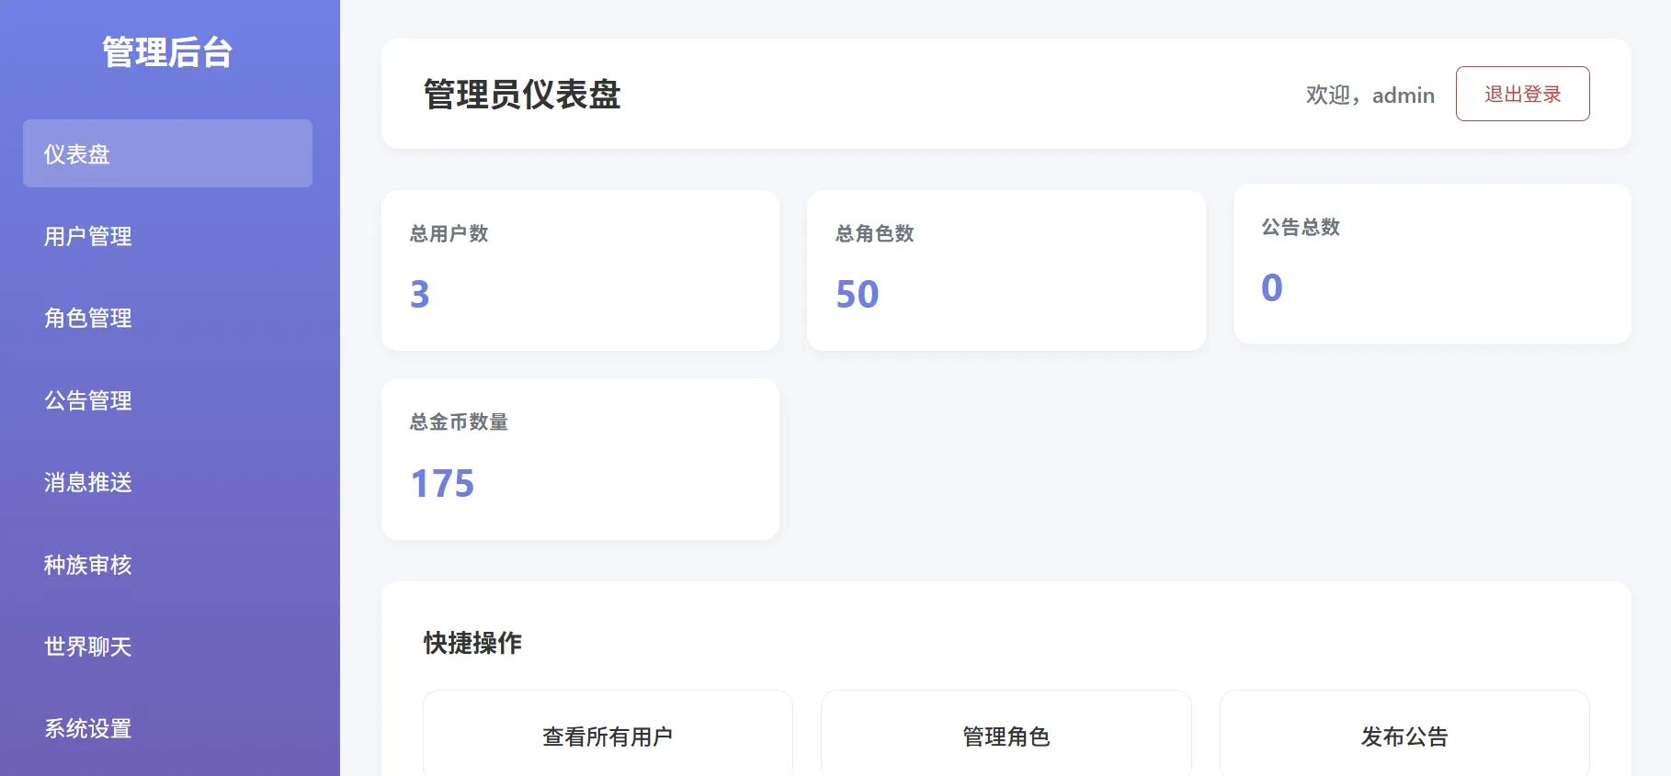The height and width of the screenshot is (776, 1671).
Task: Open 种族审核 in the sidebar
Action: tap(88, 565)
